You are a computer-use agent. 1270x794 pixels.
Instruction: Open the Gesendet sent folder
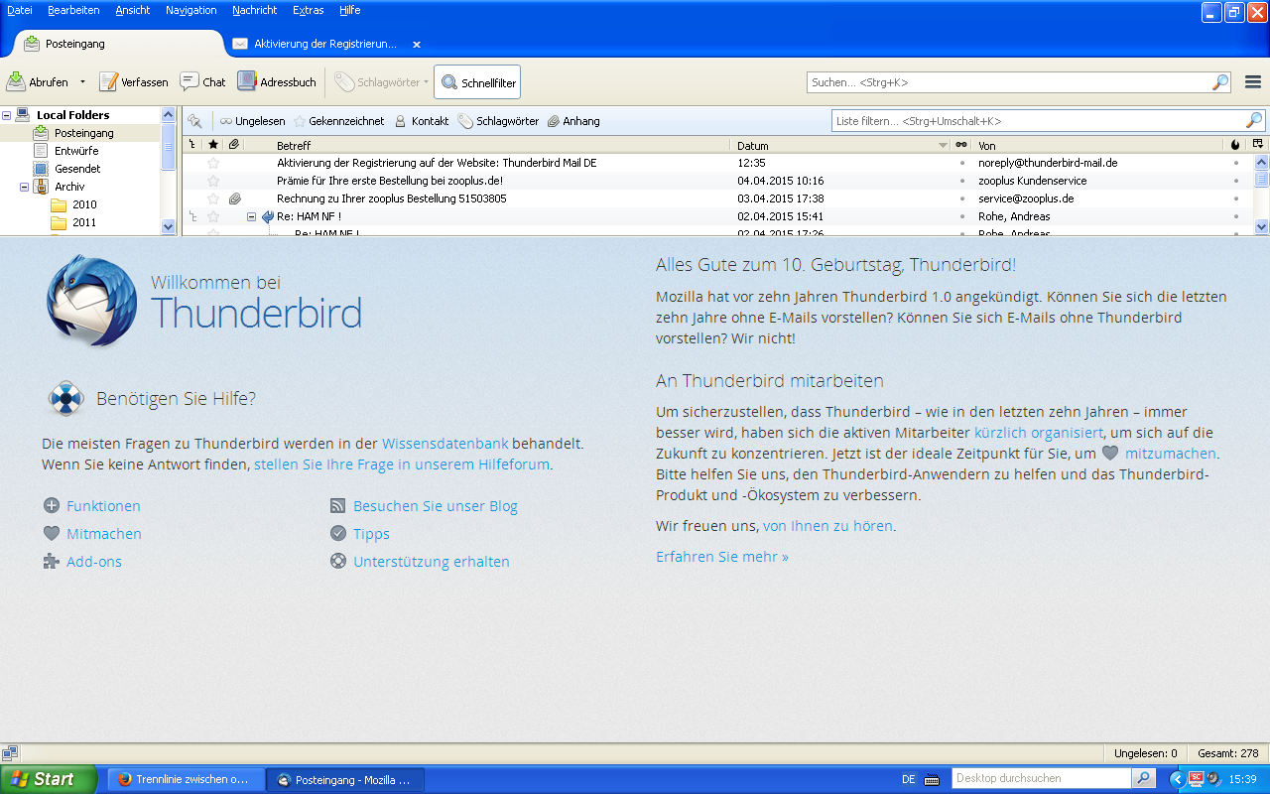(77, 169)
